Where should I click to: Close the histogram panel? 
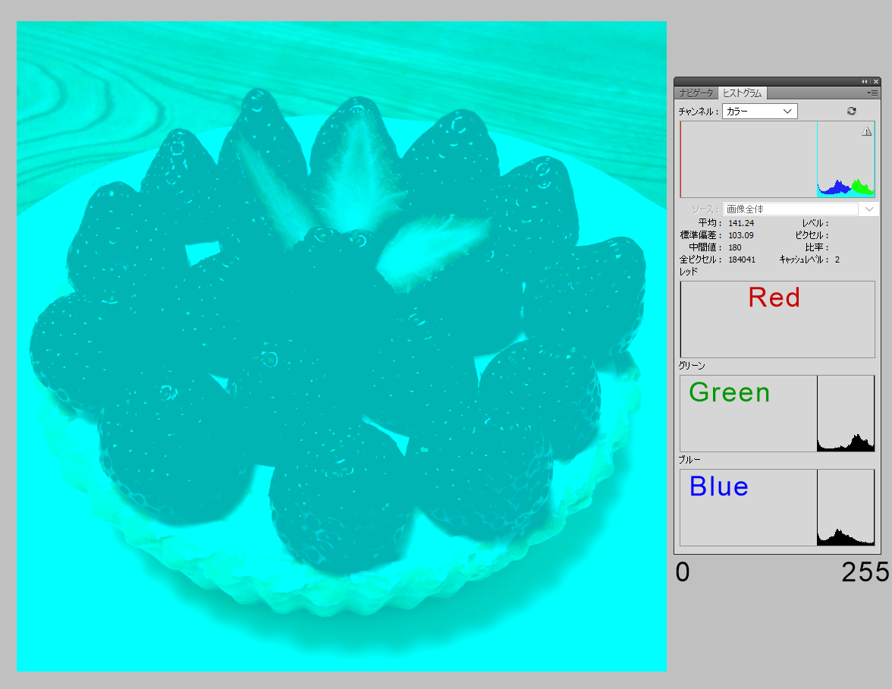pyautogui.click(x=875, y=82)
